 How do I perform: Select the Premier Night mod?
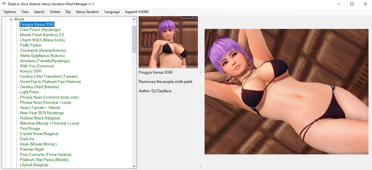point(32,149)
